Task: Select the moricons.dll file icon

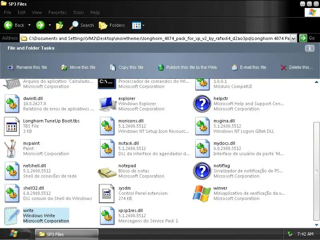Action: coord(107,126)
